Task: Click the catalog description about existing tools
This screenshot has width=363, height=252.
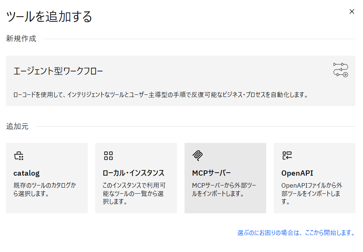Action: (x=44, y=190)
